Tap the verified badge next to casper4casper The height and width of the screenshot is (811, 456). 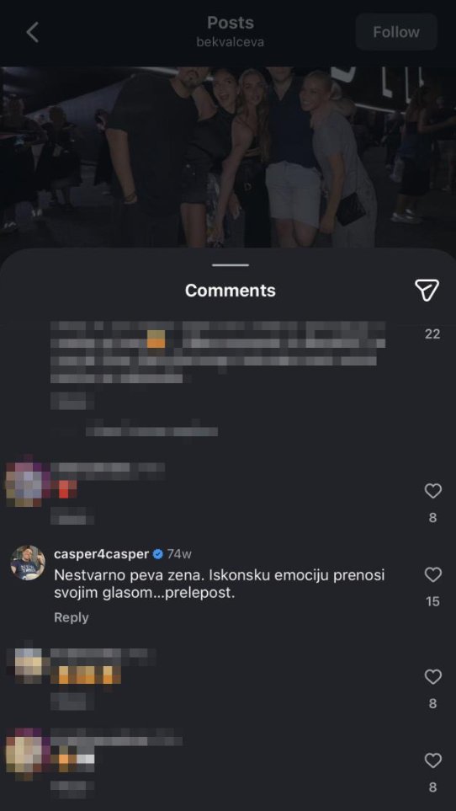point(158,554)
